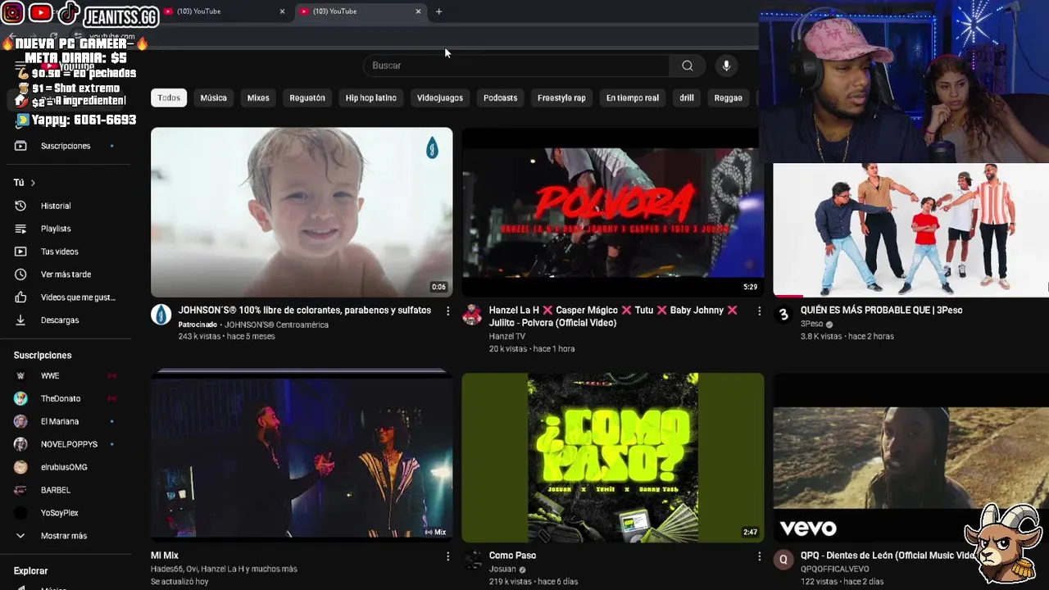Open Videos que me gustan
The height and width of the screenshot is (590, 1049).
78,297
